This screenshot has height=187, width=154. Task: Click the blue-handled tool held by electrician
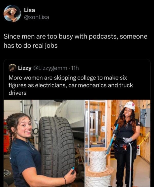pyautogui.click(x=112, y=139)
